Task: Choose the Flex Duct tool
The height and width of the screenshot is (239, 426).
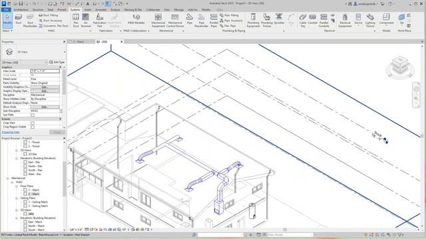Action: click(x=76, y=21)
